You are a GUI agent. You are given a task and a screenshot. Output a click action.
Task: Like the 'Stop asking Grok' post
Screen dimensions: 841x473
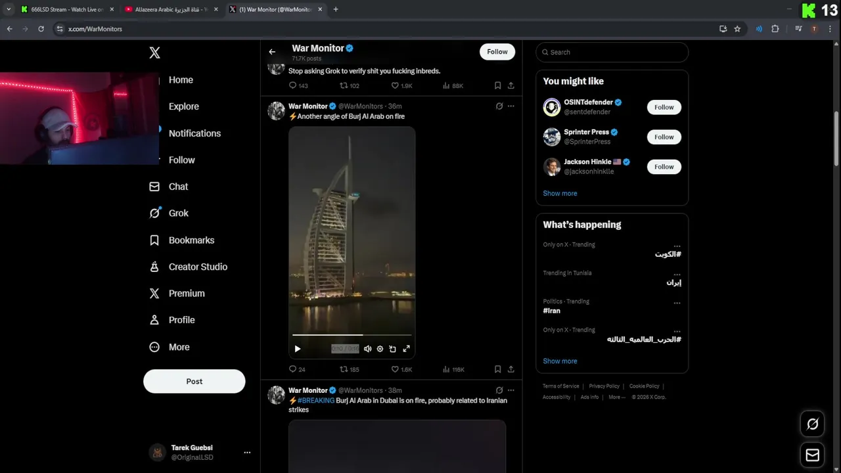401,85
